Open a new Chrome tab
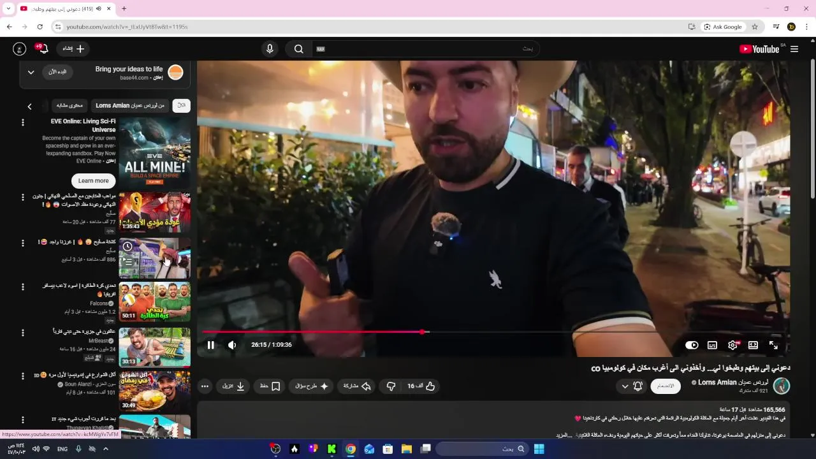This screenshot has height=459, width=816. (124, 8)
